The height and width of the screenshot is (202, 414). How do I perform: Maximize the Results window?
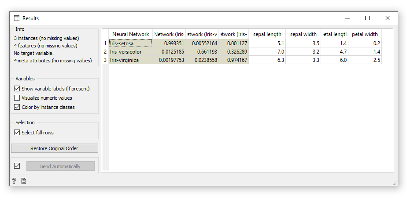tap(367, 18)
